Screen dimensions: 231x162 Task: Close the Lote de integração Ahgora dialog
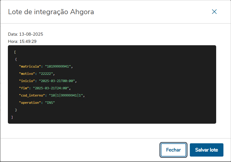[214, 12]
